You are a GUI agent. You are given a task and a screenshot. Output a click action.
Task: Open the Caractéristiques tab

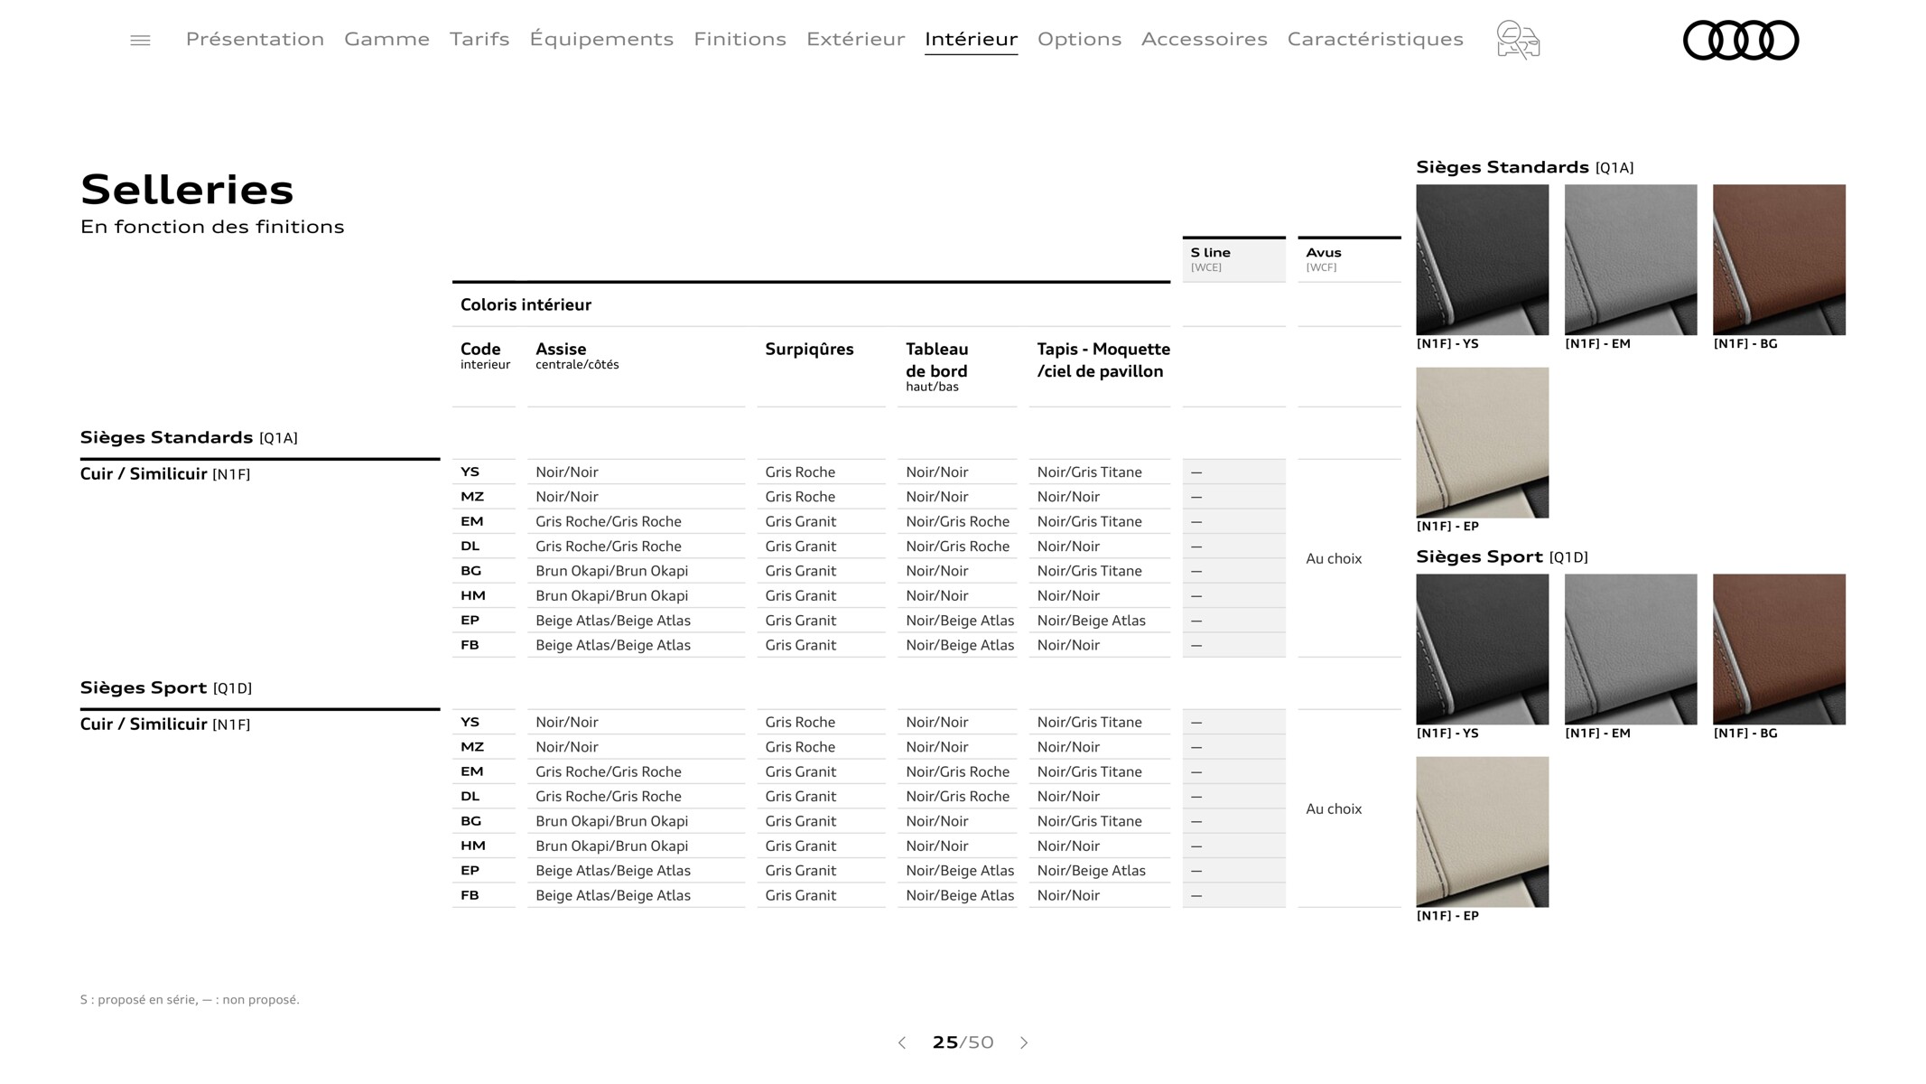click(1375, 39)
